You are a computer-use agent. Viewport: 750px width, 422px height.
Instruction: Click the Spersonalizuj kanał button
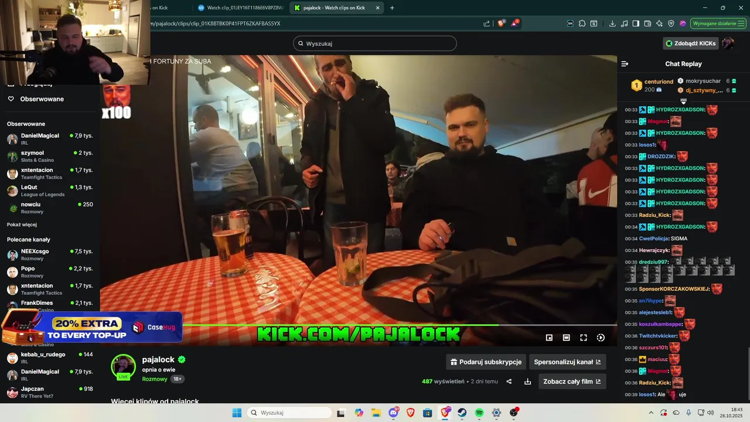567,362
